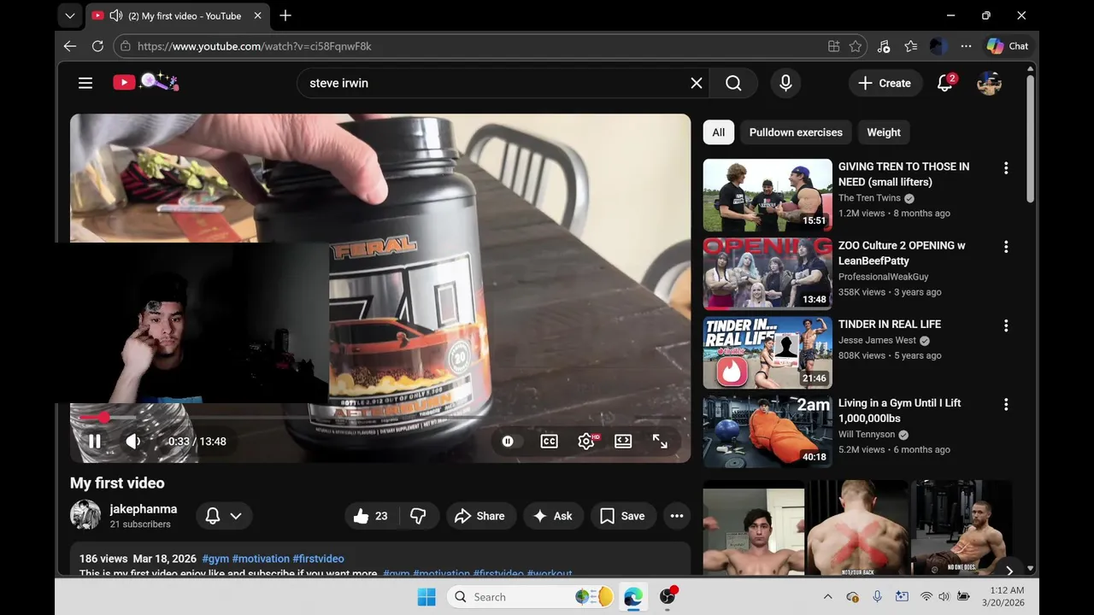Open the options for the TINDER IN REAL LIFE video

pyautogui.click(x=1006, y=325)
